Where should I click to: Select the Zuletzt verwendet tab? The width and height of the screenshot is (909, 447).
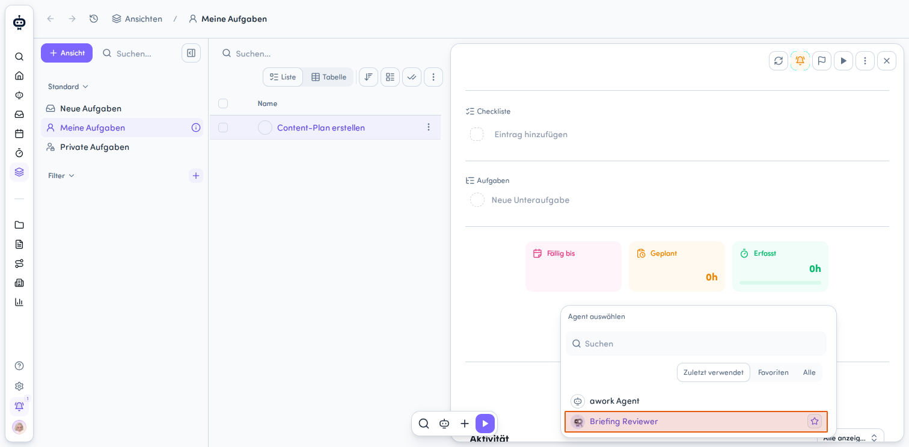point(714,372)
